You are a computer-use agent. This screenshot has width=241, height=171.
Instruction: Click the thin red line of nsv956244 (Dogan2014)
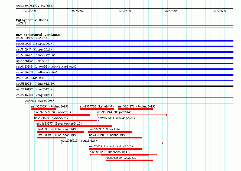point(132,115)
